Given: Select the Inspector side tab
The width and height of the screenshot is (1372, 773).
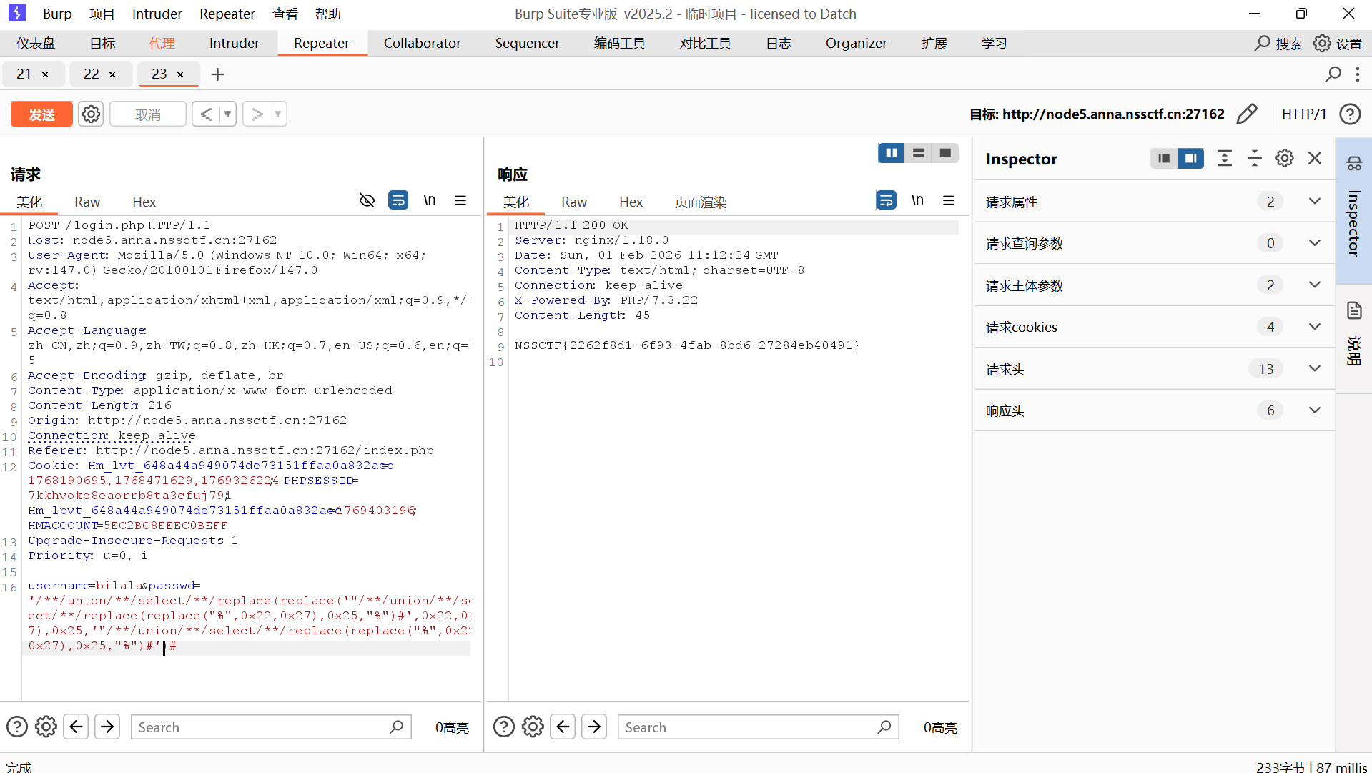Looking at the screenshot, I should (1354, 210).
